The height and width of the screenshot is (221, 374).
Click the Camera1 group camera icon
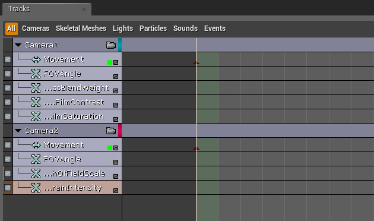111,45
